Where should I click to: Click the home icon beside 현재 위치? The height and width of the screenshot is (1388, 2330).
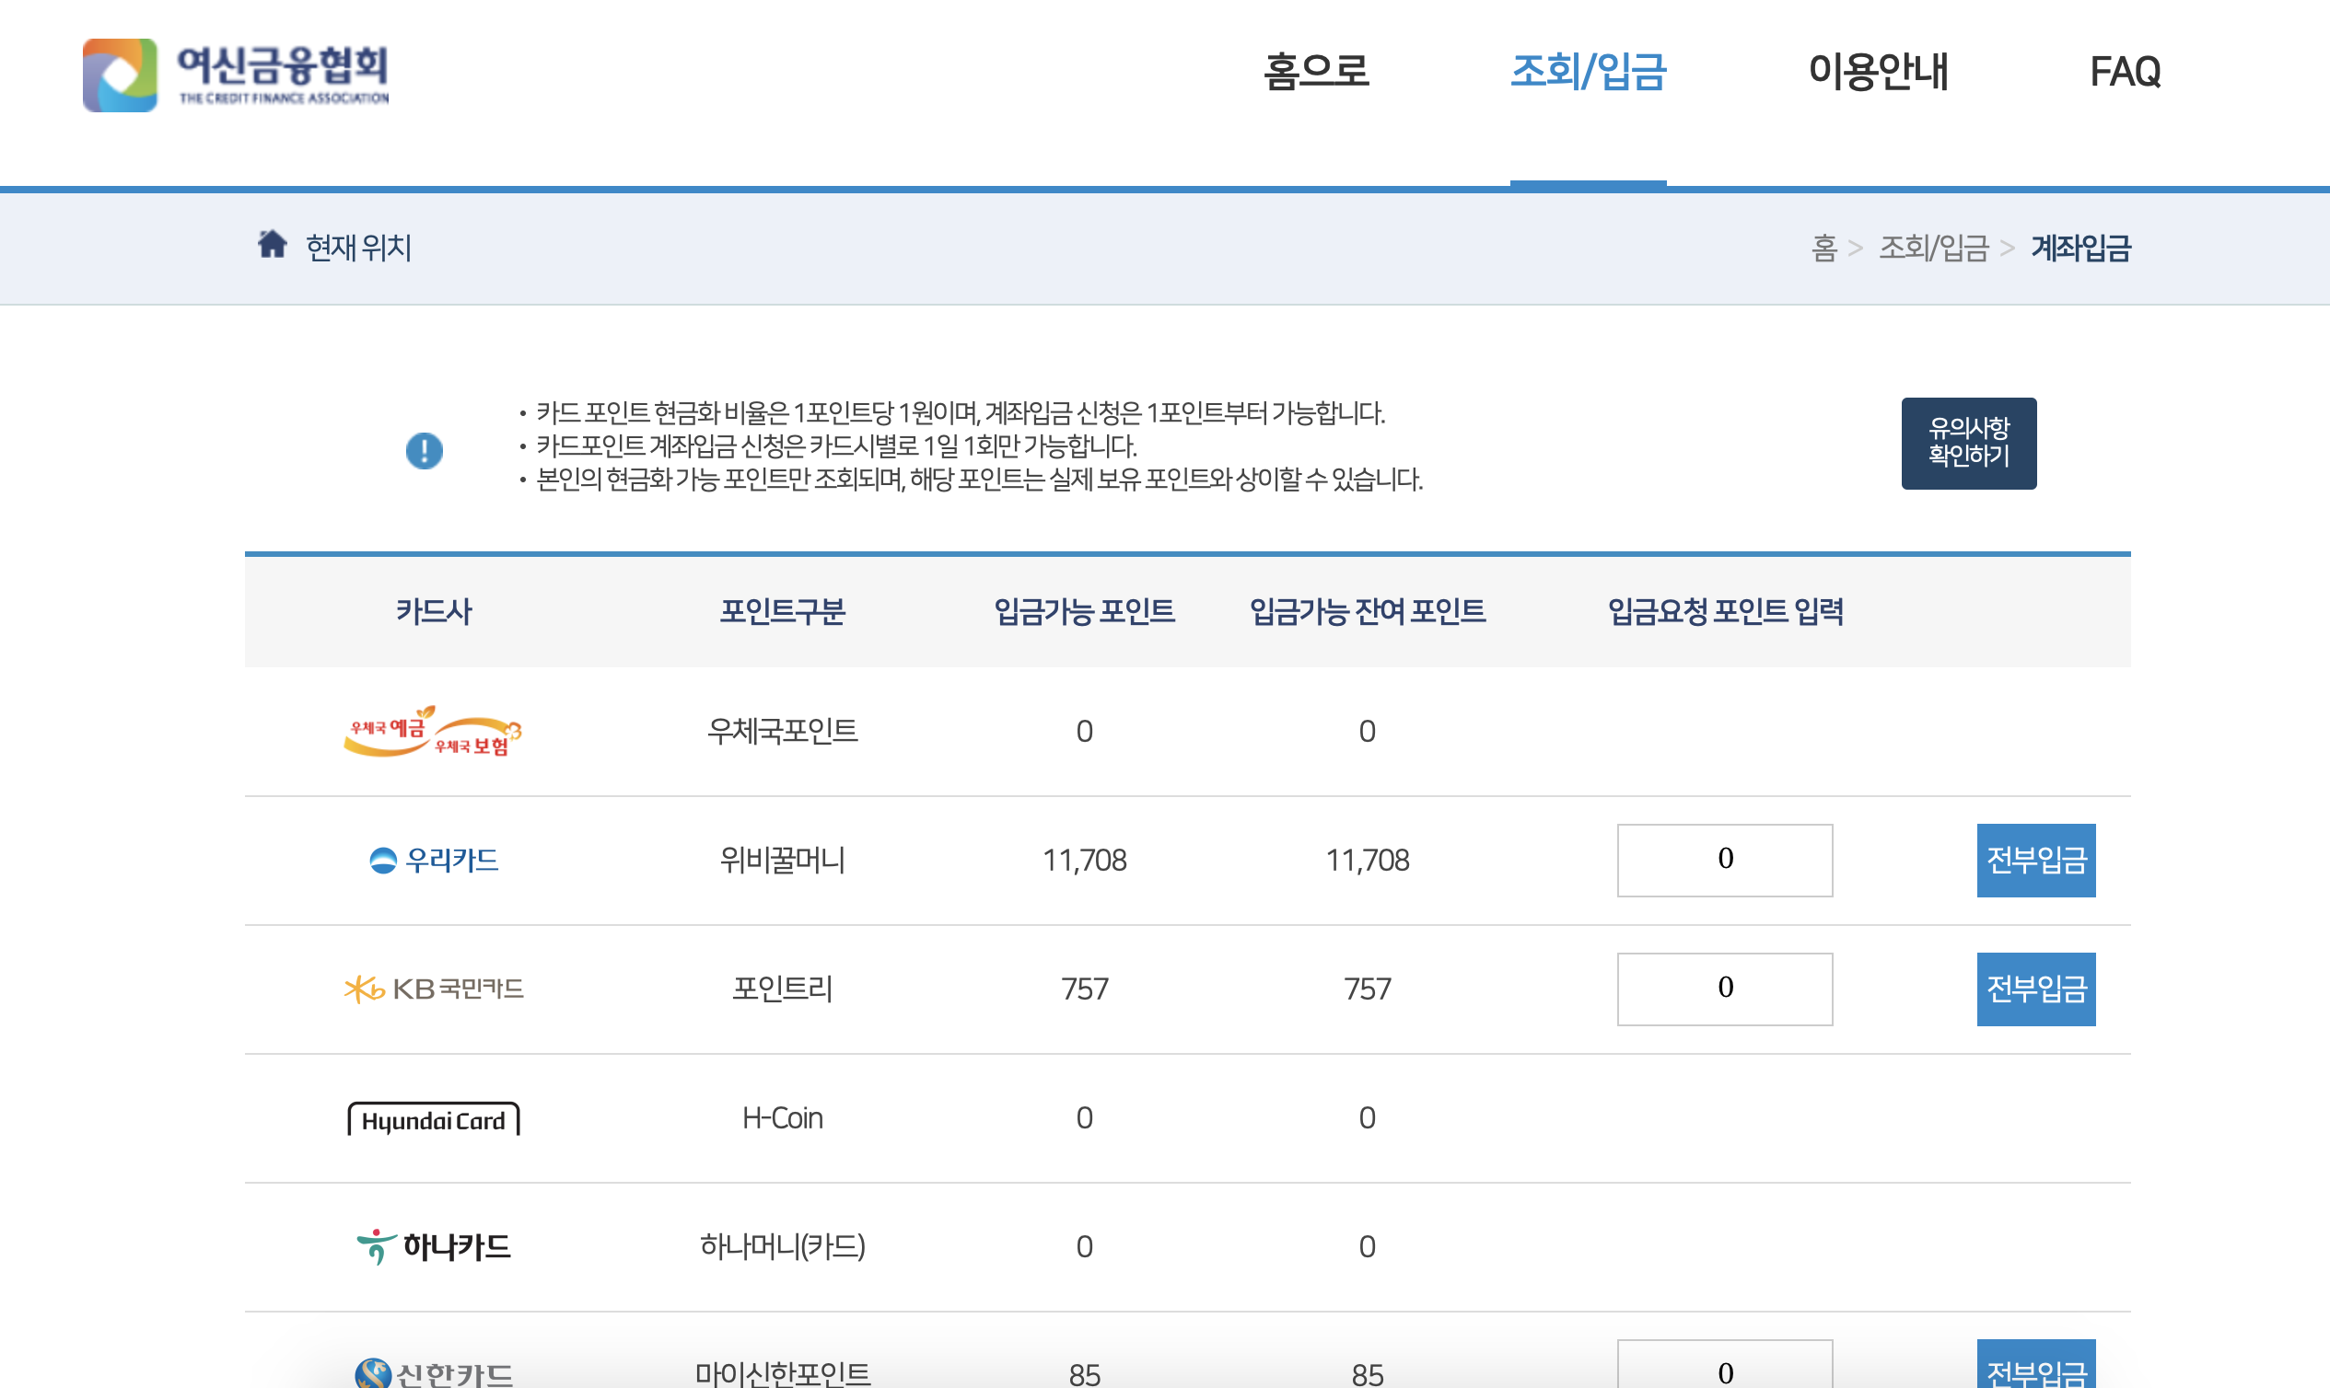point(272,245)
